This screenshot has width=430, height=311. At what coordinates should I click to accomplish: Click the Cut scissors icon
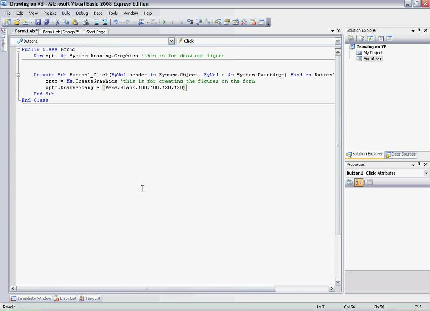[x=57, y=22]
